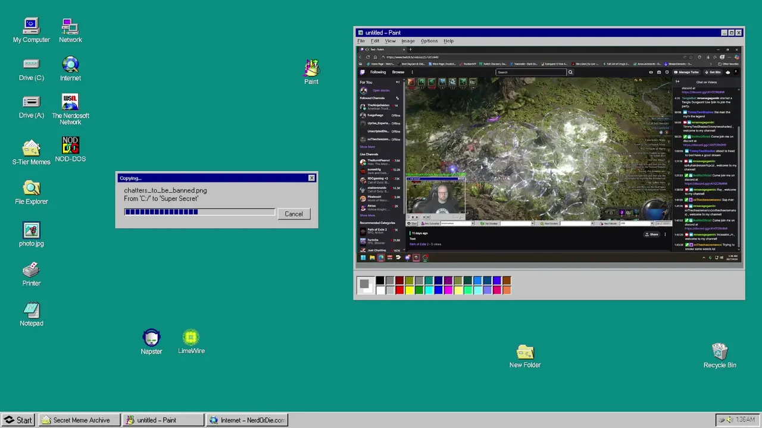Click the volume speaker tray icon
Screen dimensions: 762x428
click(729, 420)
